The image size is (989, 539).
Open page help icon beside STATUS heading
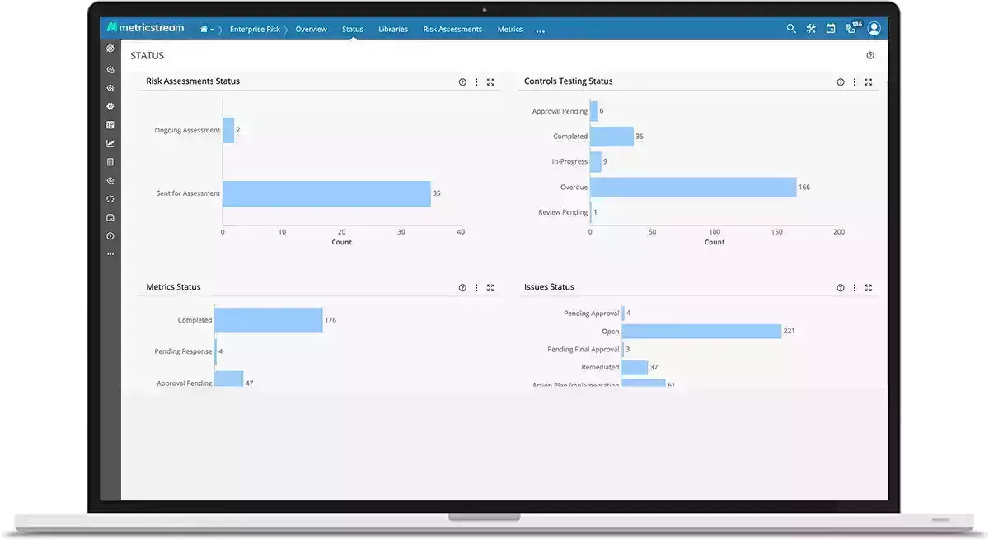[870, 56]
